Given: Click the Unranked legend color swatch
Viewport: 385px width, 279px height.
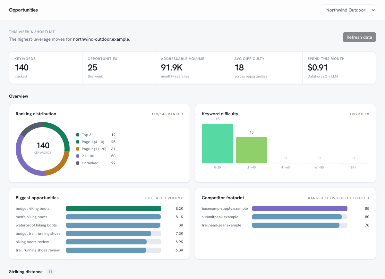Looking at the screenshot, I should tap(78, 163).
